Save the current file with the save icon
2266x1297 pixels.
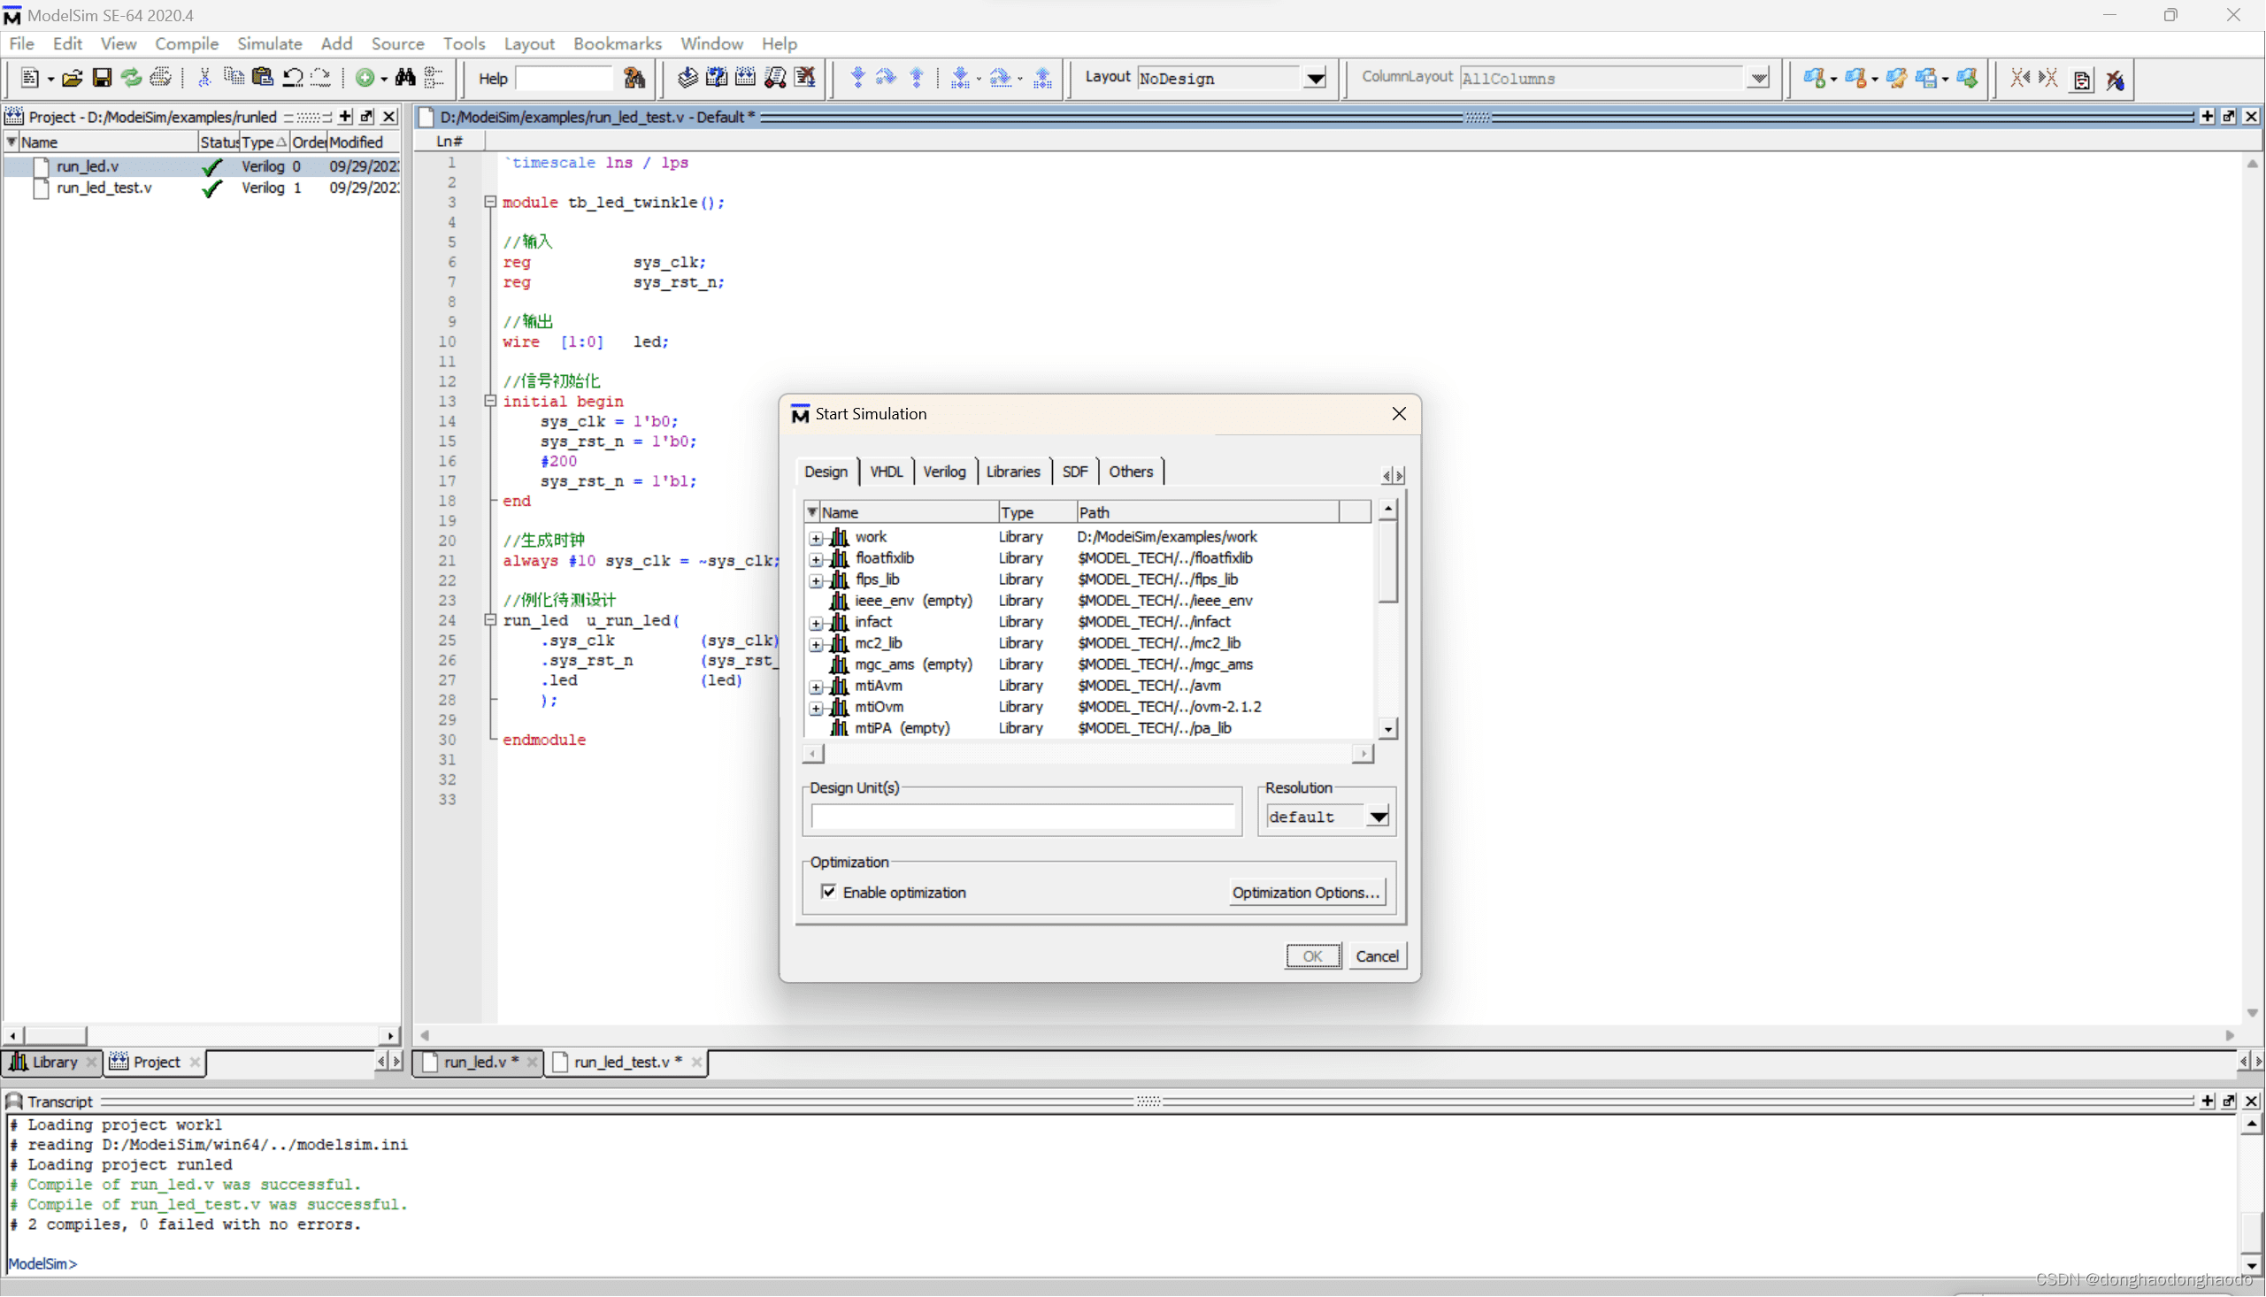pyautogui.click(x=102, y=79)
